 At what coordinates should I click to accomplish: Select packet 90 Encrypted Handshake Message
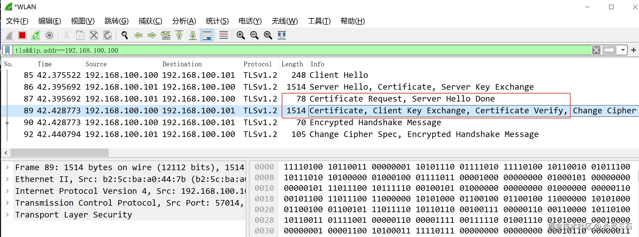pyautogui.click(x=320, y=122)
